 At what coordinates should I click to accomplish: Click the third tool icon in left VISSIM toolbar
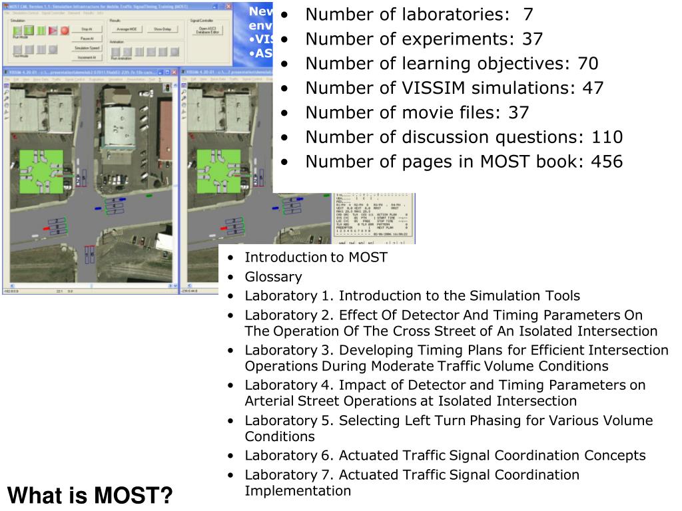pyautogui.click(x=7, y=98)
